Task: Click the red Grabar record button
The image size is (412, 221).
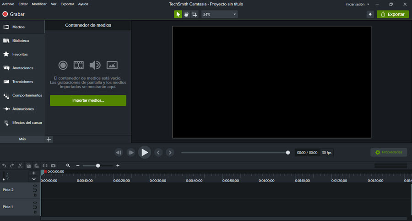Action: coord(13,14)
